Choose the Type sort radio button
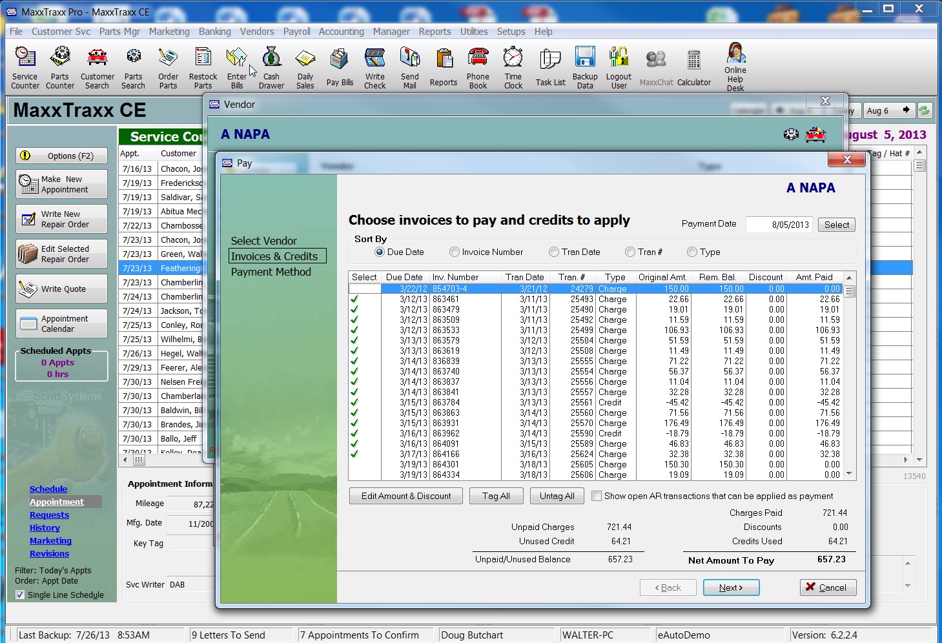The image size is (942, 643). [692, 252]
